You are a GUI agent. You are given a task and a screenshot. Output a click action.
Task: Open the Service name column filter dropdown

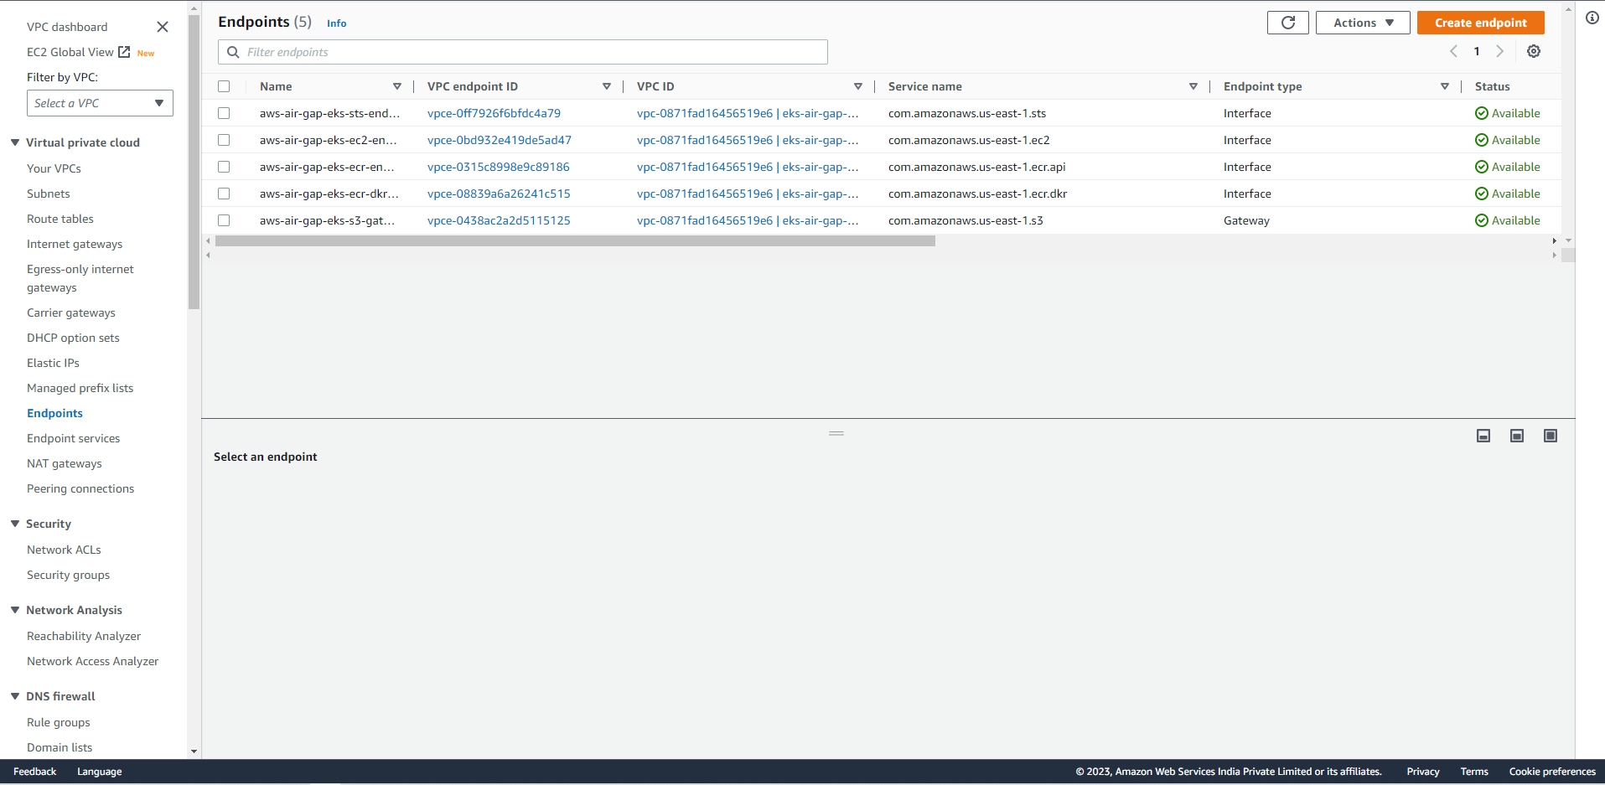[1193, 85]
